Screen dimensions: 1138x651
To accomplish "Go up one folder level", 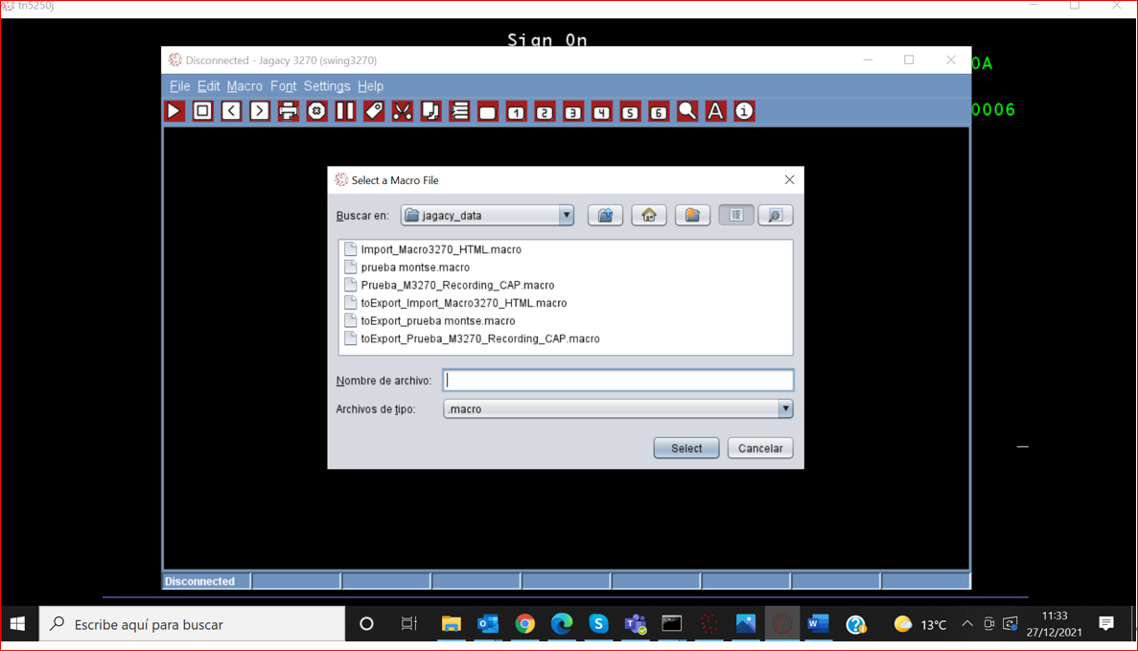I will point(605,216).
